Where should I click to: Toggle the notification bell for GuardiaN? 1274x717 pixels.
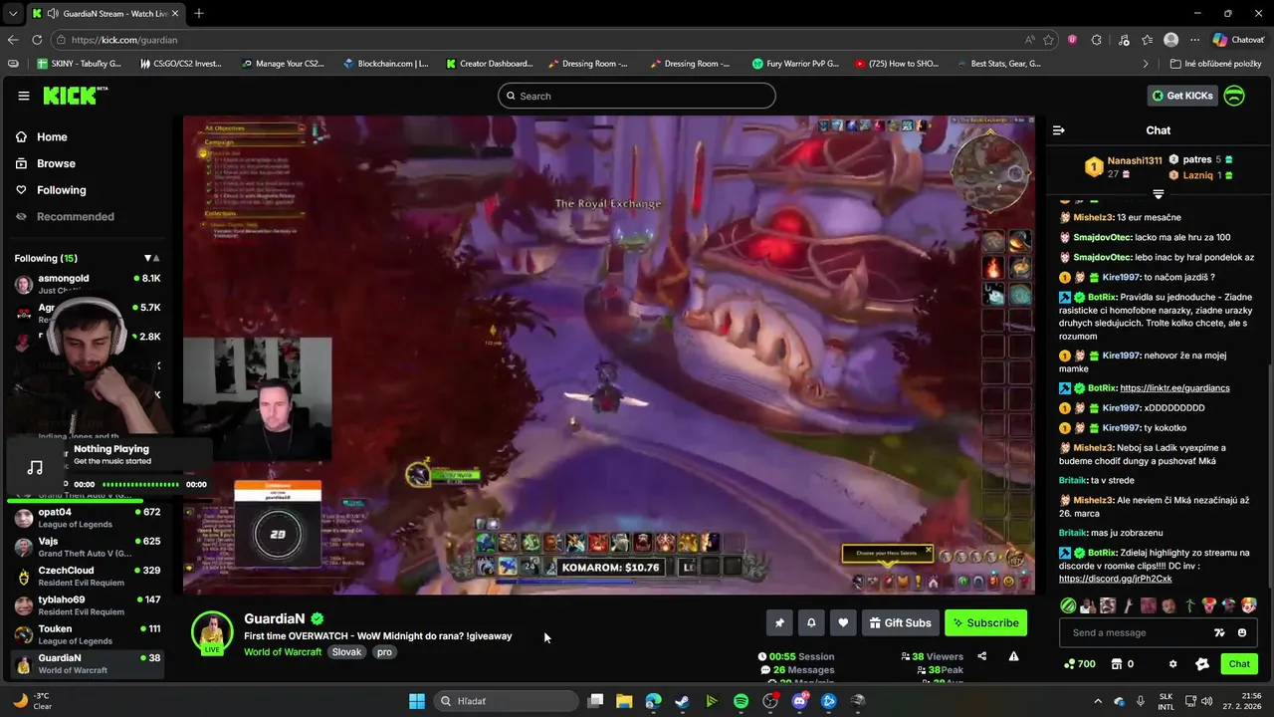(x=811, y=623)
